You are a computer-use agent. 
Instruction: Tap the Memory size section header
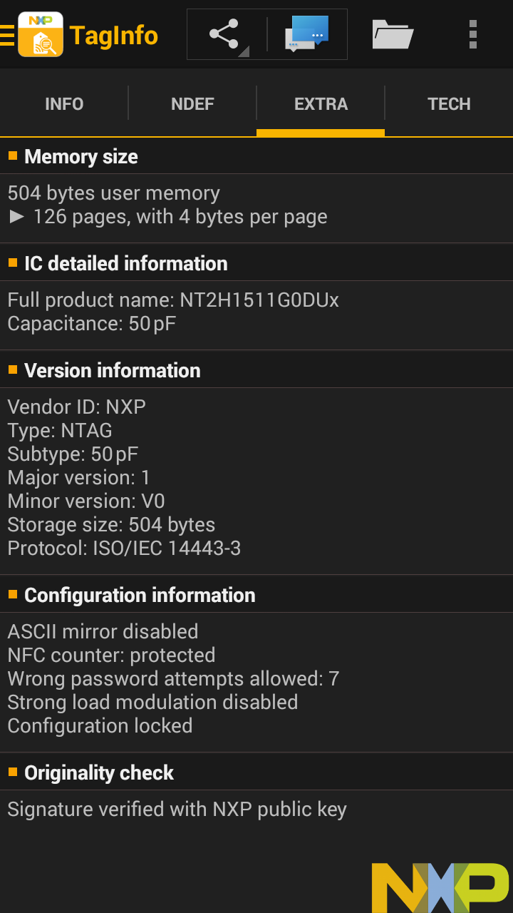coord(81,157)
